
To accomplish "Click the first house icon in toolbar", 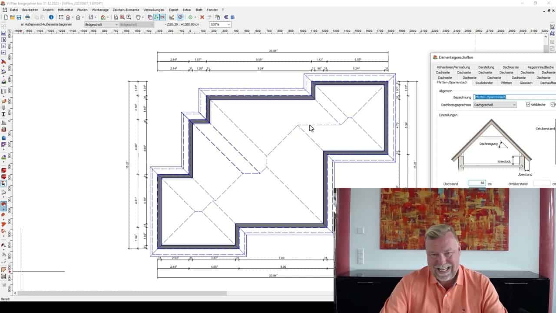I will tap(68, 17).
